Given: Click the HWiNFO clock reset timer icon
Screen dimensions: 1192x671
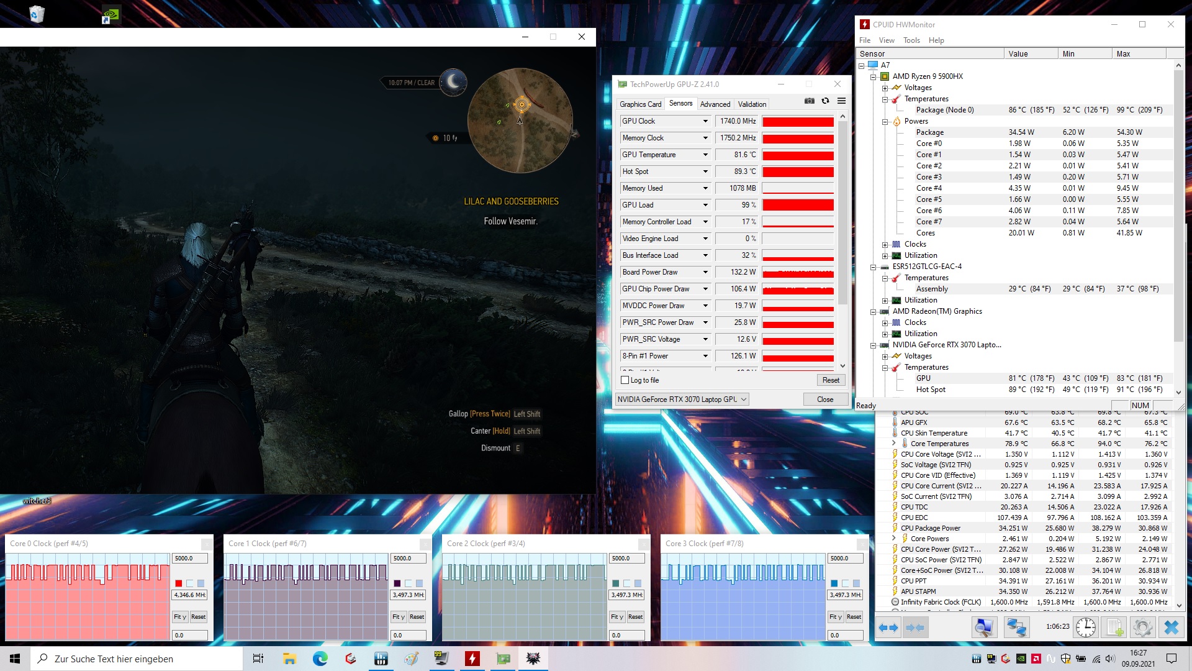Looking at the screenshot, I should coord(1085,628).
